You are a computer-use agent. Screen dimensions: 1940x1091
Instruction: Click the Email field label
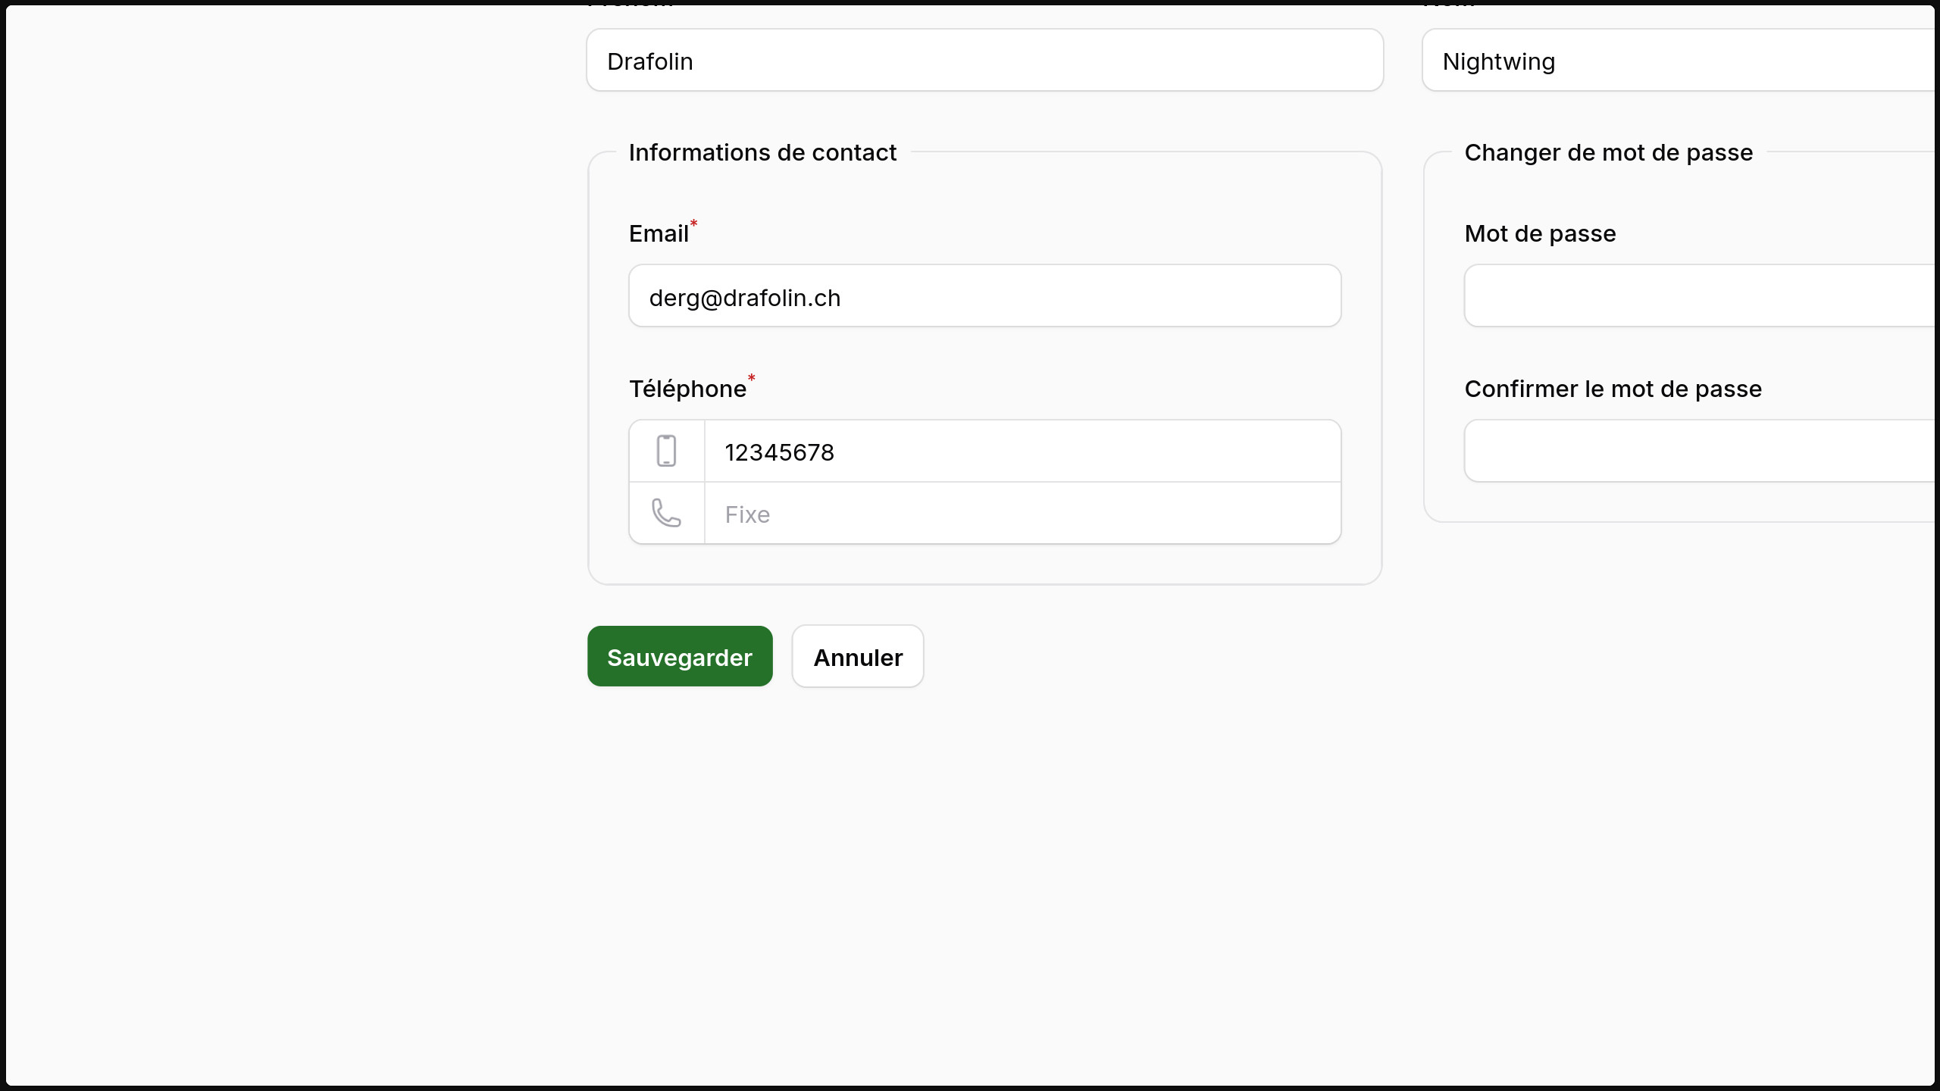(658, 234)
